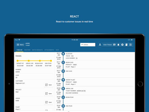The image size is (149, 112).
Task: Open order 5408
Action: point(49,102)
